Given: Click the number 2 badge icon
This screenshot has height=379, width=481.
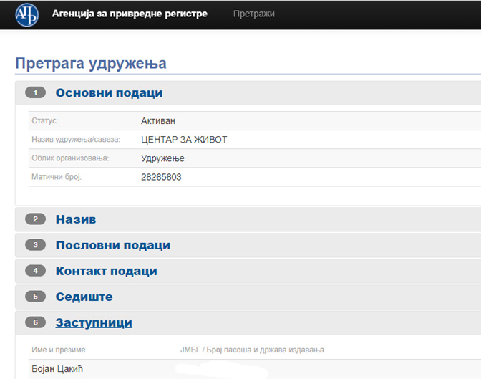Looking at the screenshot, I should tap(35, 219).
